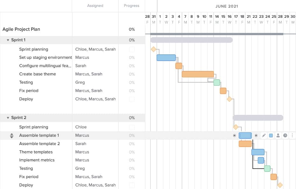Open more options via the three-dot icon
This screenshot has height=189, width=296.
coord(292,135)
